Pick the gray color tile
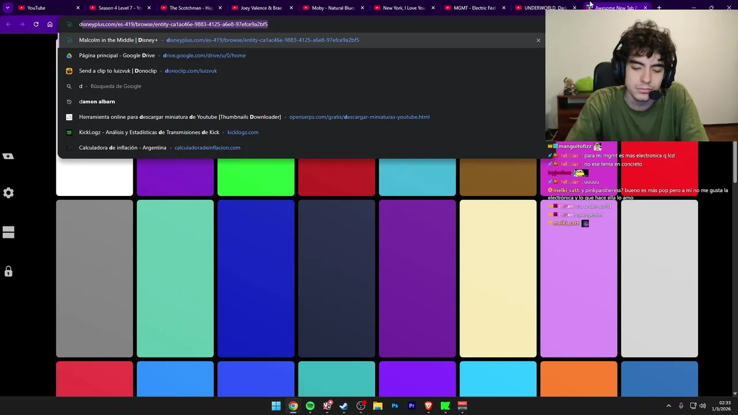This screenshot has height=415, width=738. click(x=95, y=278)
